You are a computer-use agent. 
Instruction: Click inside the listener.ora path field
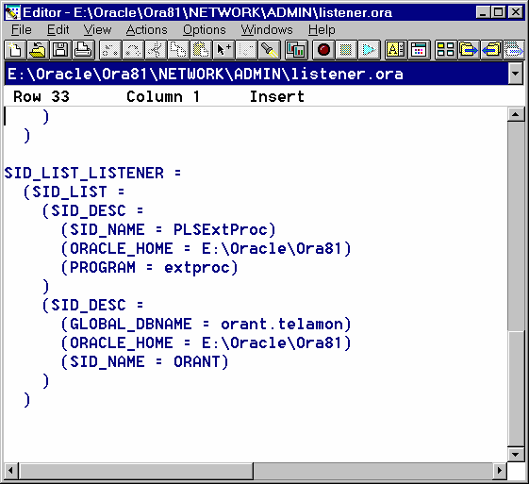(256, 74)
